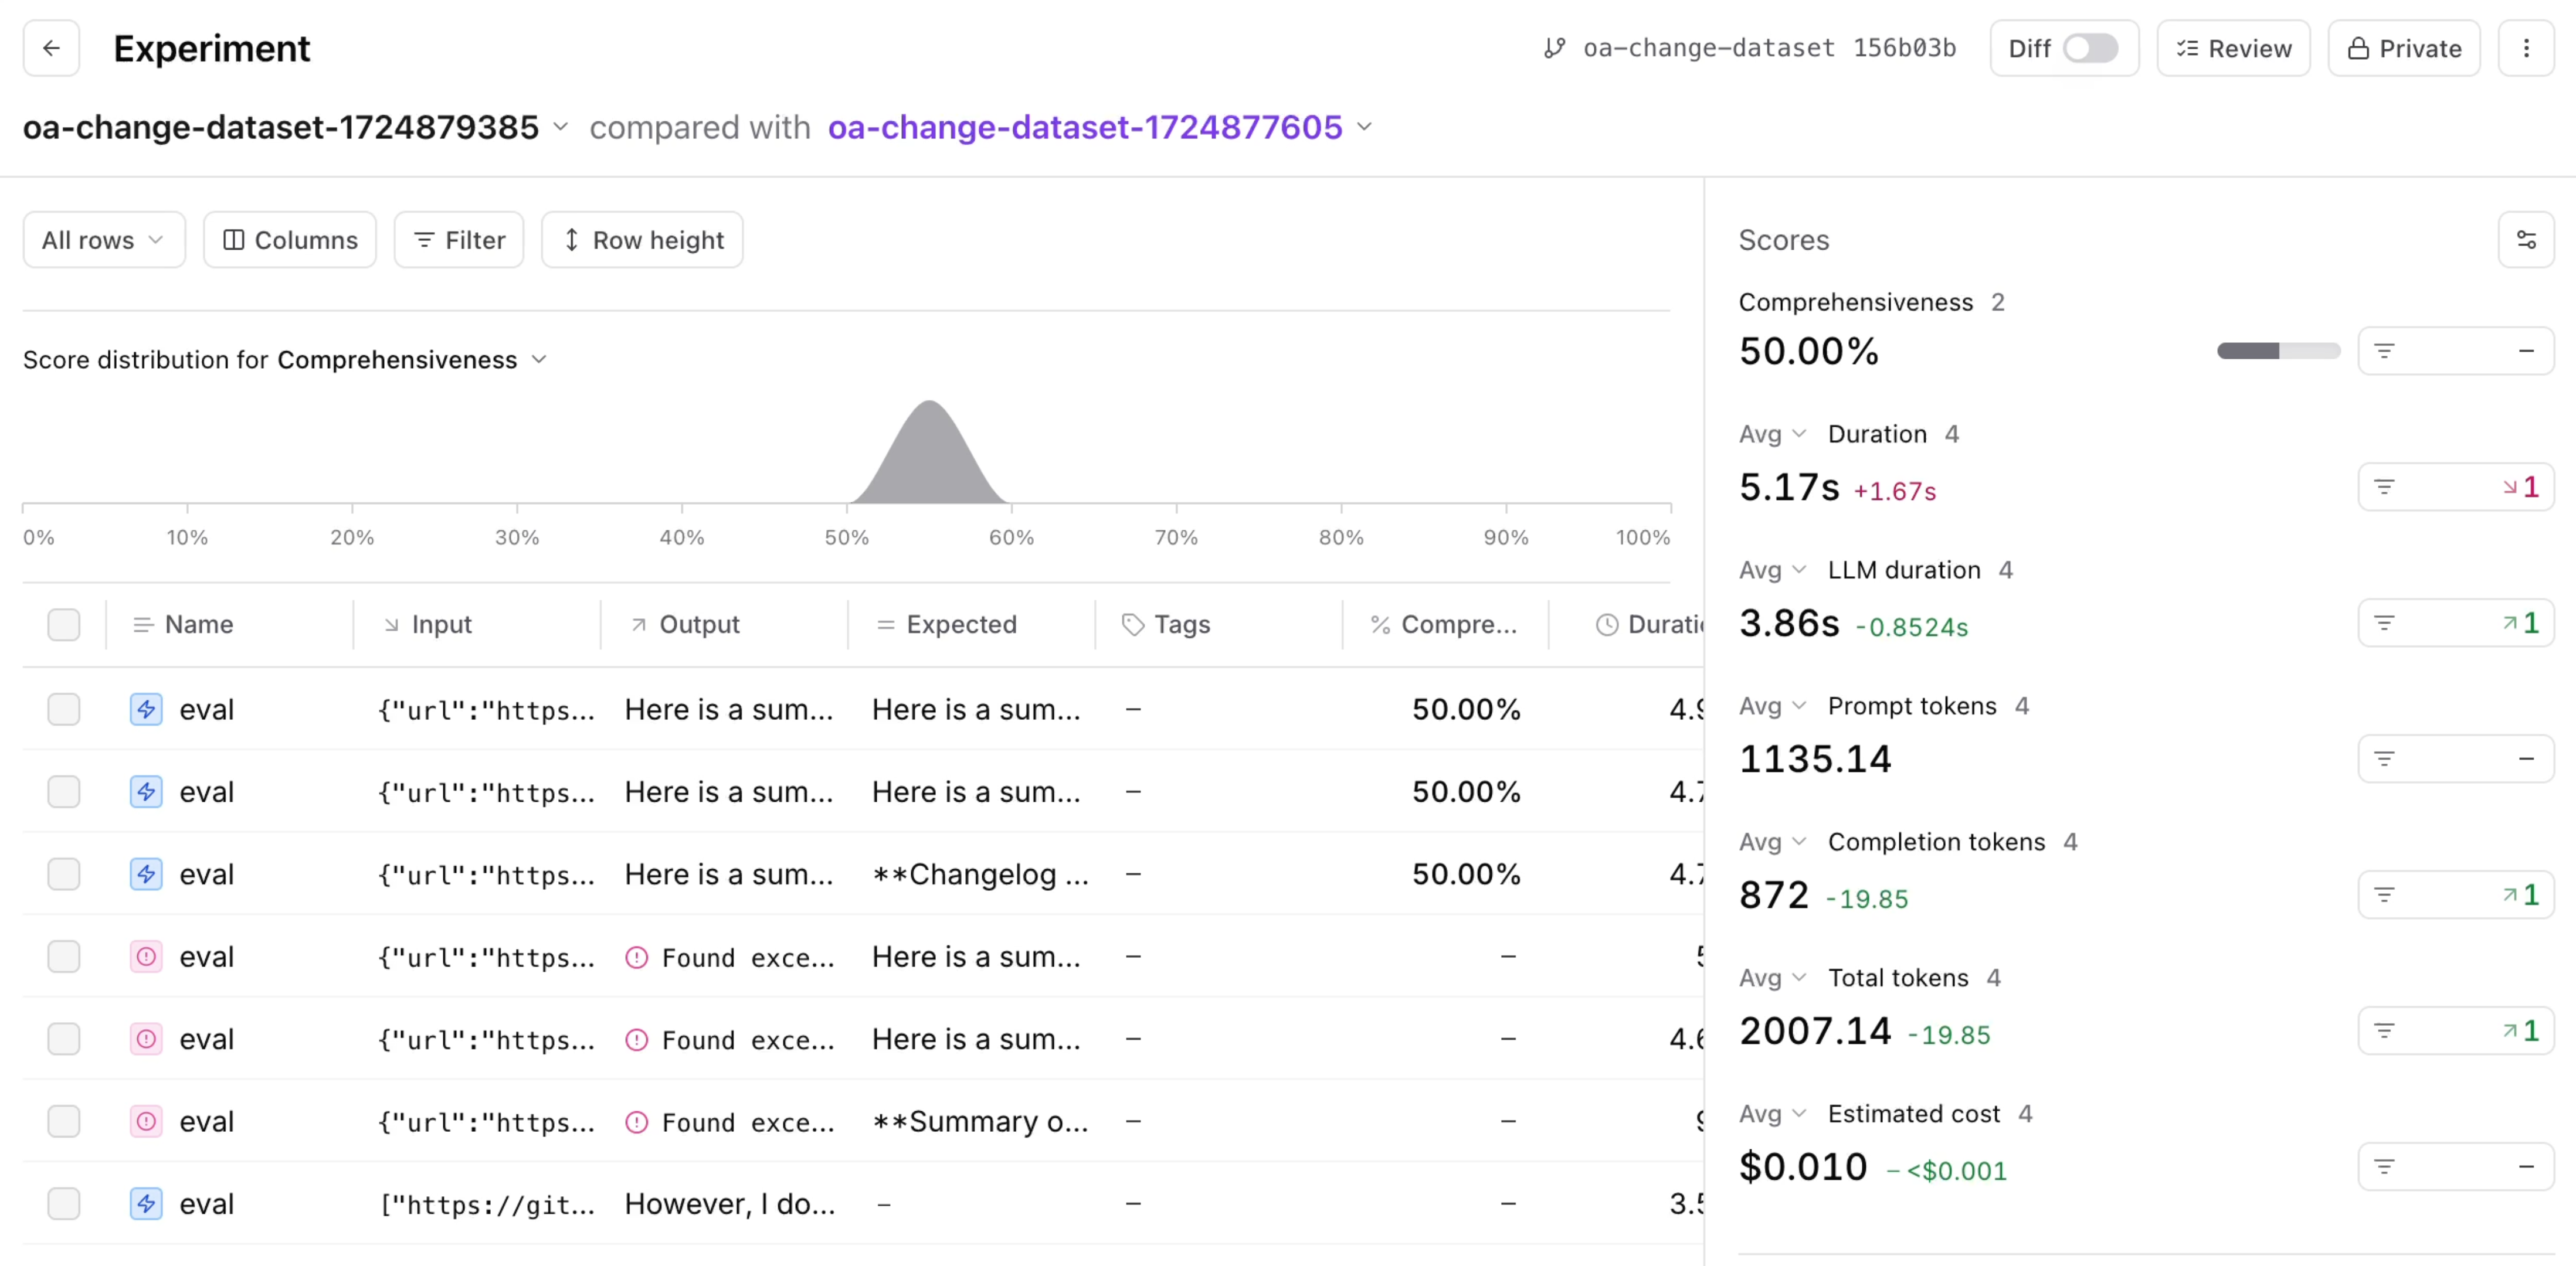Open the Review button
The height and width of the screenshot is (1266, 2576).
point(2232,48)
